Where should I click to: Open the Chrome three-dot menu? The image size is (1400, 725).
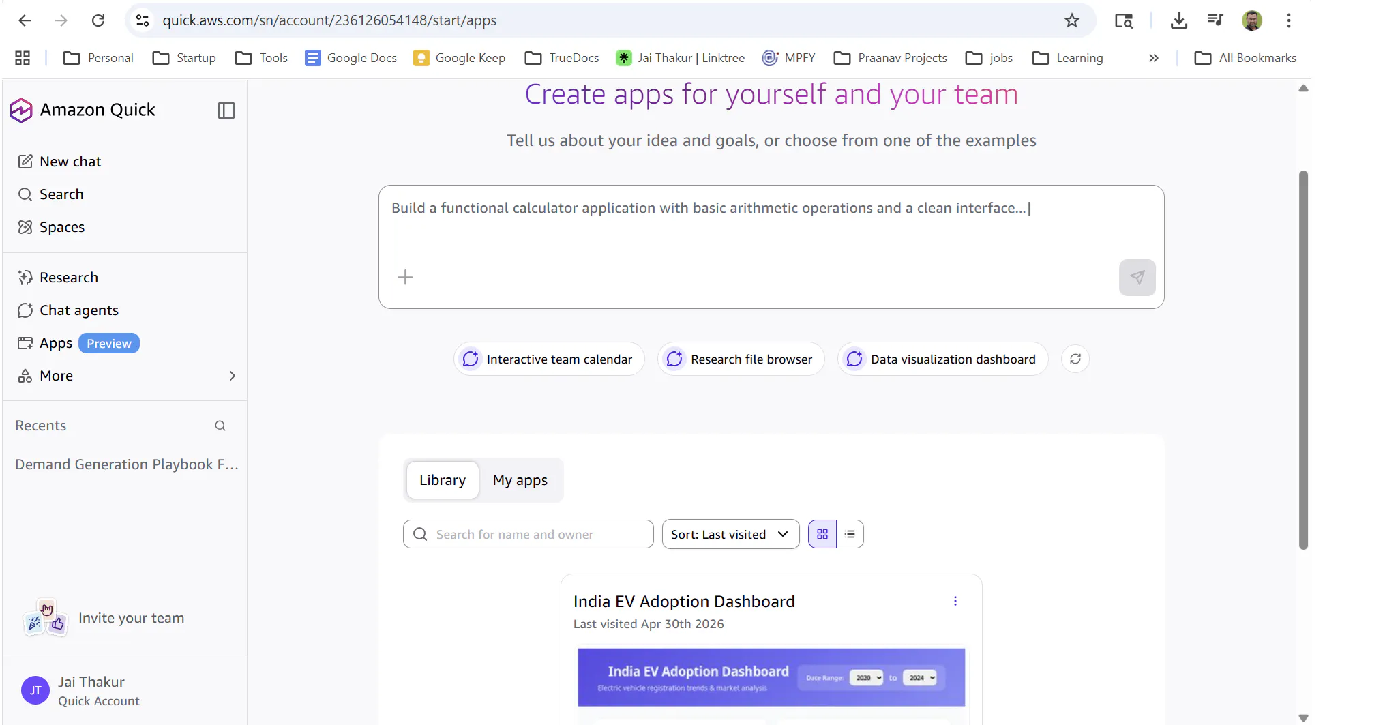1289,20
